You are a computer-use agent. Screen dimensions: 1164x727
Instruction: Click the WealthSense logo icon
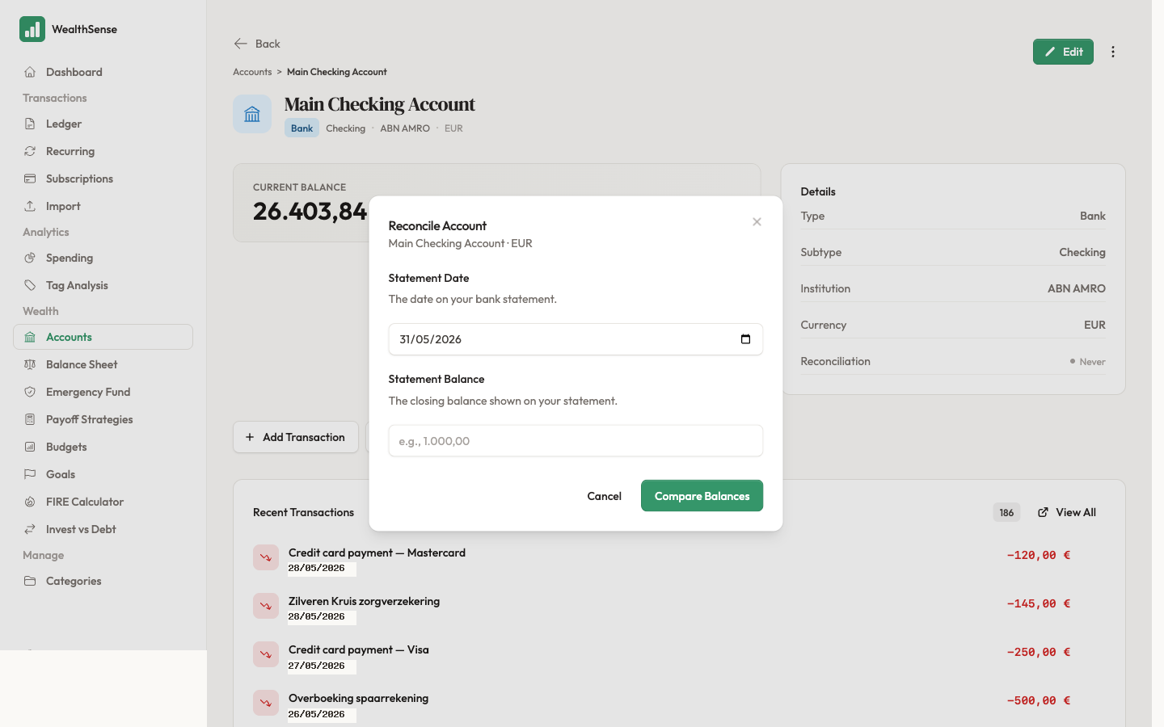pyautogui.click(x=32, y=29)
